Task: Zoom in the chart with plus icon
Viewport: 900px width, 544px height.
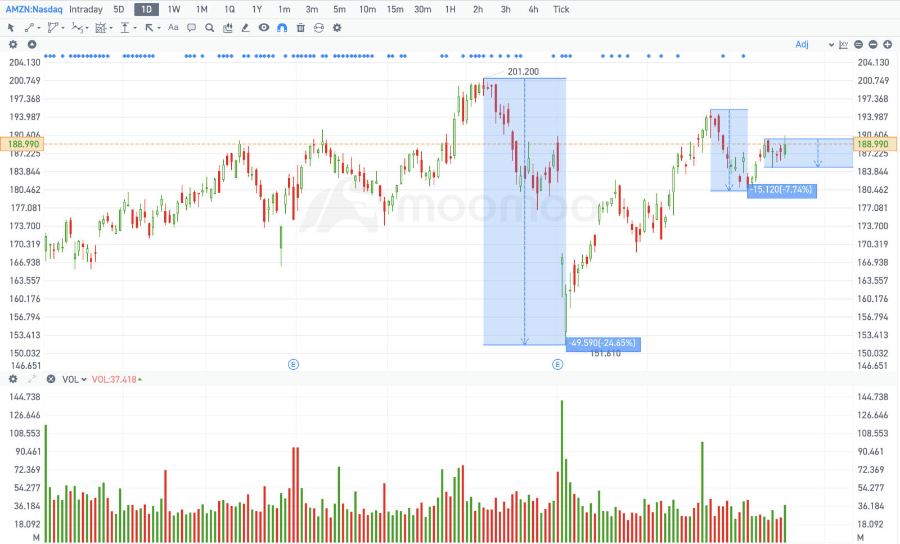Action: 888,44
